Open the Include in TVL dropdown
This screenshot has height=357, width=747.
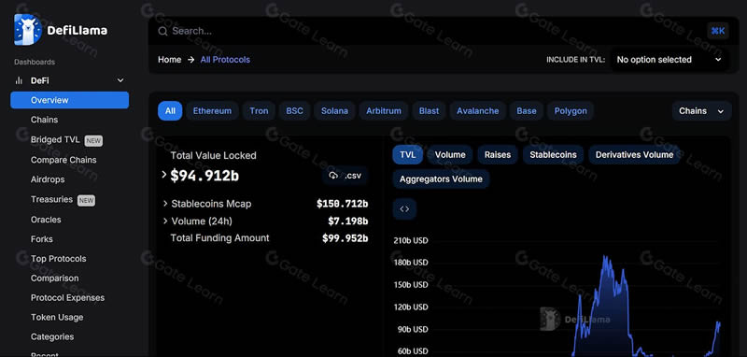[x=669, y=60]
